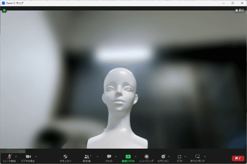Viewport: 247px width, 164px height.
Task: Expand arrow next to ホワイトボード
Action: pos(205,157)
